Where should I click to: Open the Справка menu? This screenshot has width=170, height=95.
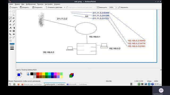(57, 4)
